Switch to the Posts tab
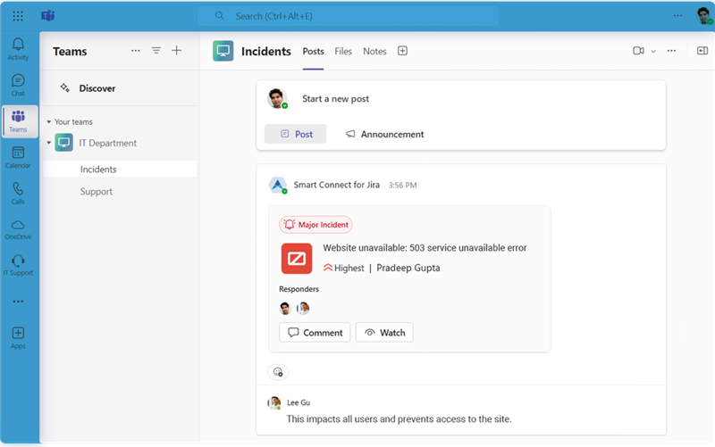Screen dimensions: 715x447 click(x=314, y=52)
